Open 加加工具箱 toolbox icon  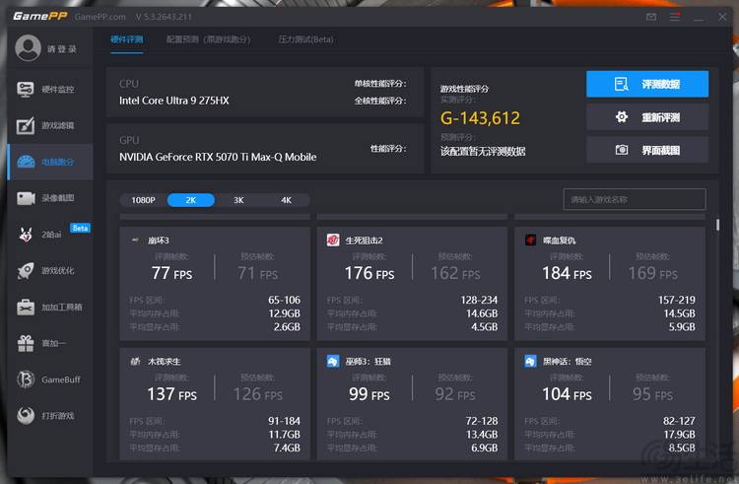point(26,307)
